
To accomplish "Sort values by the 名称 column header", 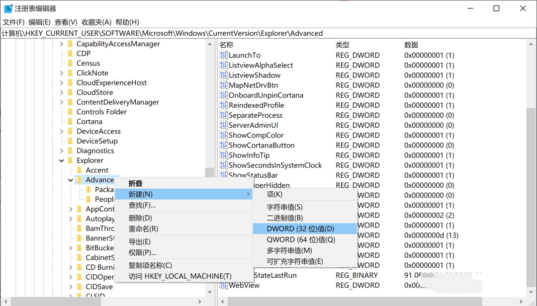I will click(x=275, y=45).
